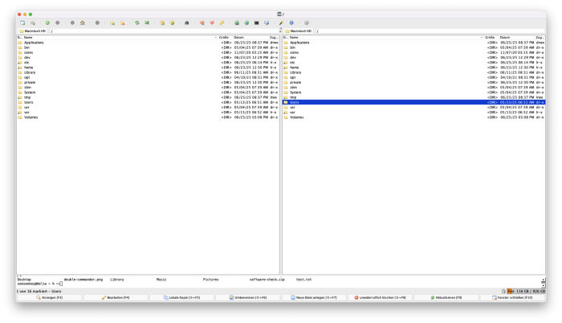This screenshot has width=562, height=323.
Task: Click the green Go back arrow icon
Action: point(47,22)
